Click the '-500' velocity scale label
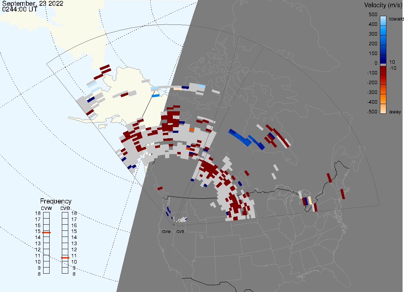 coord(372,112)
